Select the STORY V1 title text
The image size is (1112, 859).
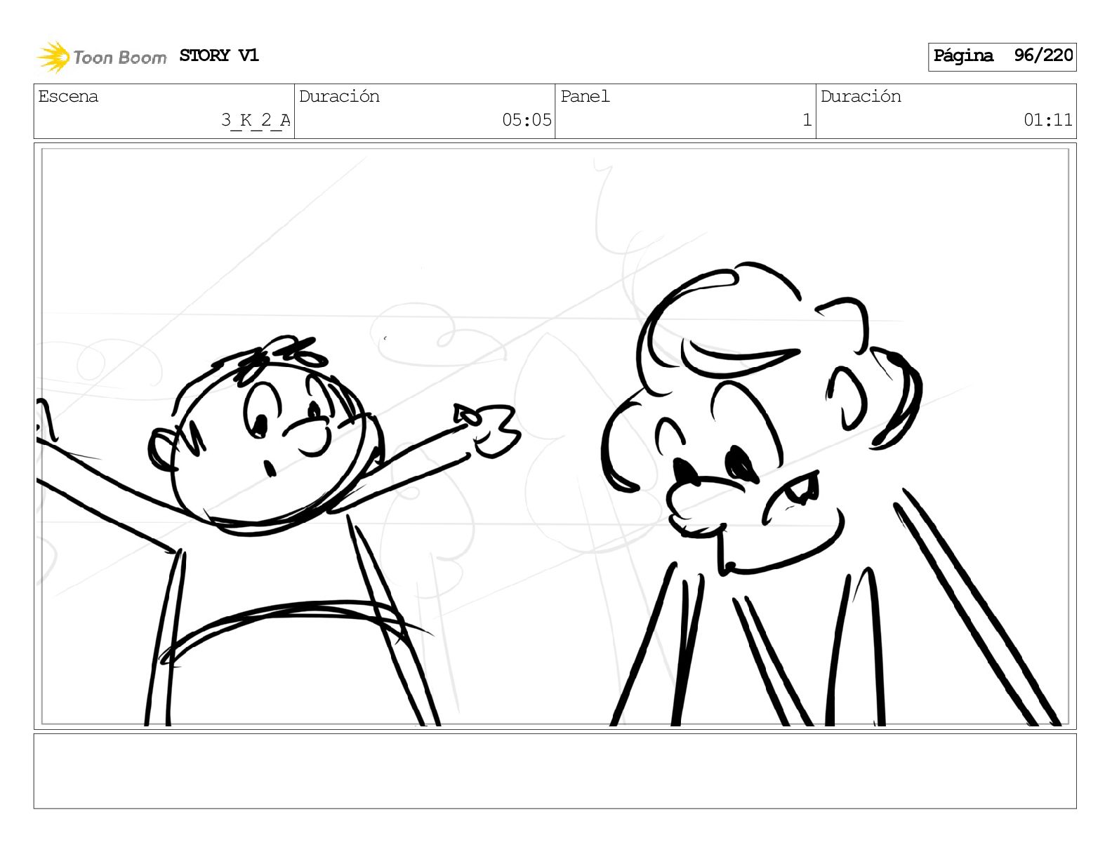pos(219,55)
